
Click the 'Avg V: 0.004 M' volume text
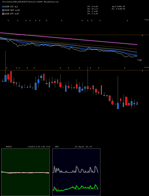click(118, 7)
